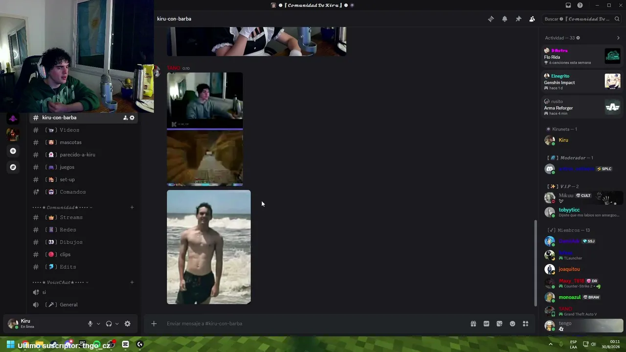Click the search magnifier icon
Screen dimensions: 626x352
[617, 19]
